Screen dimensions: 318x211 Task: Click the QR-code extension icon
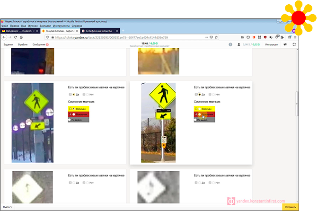click(x=259, y=37)
